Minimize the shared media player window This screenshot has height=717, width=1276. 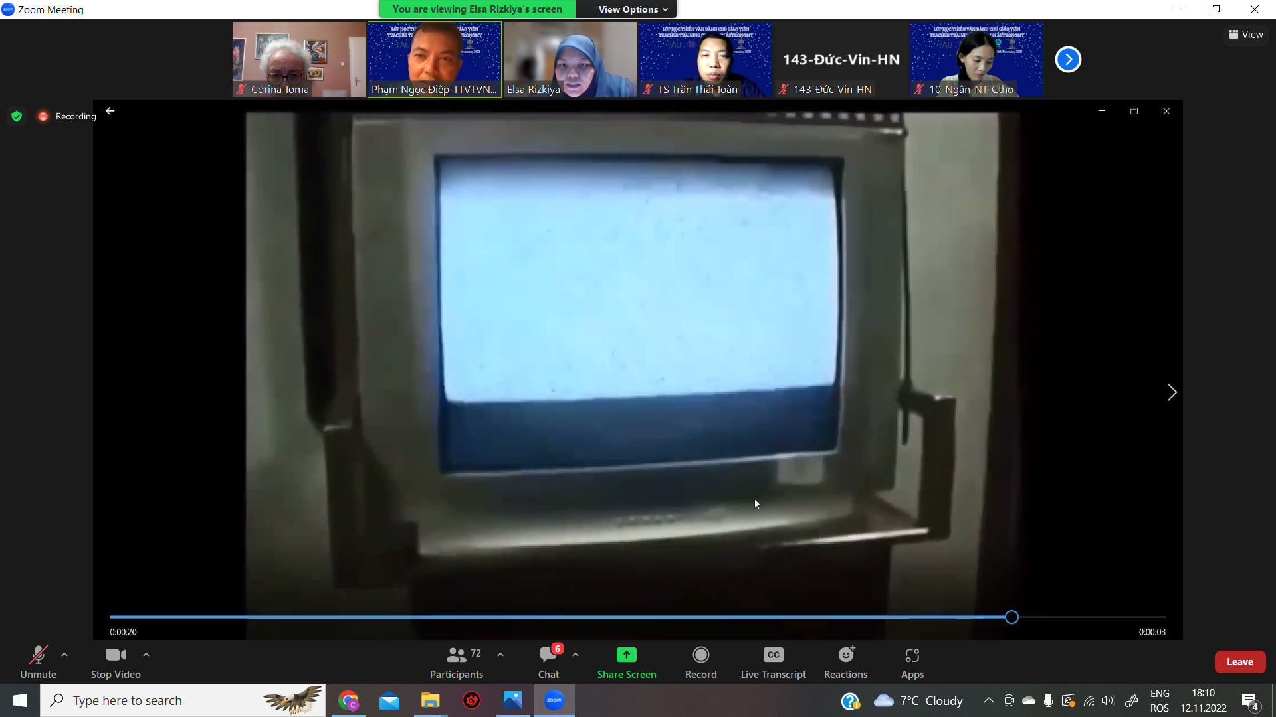click(1102, 111)
